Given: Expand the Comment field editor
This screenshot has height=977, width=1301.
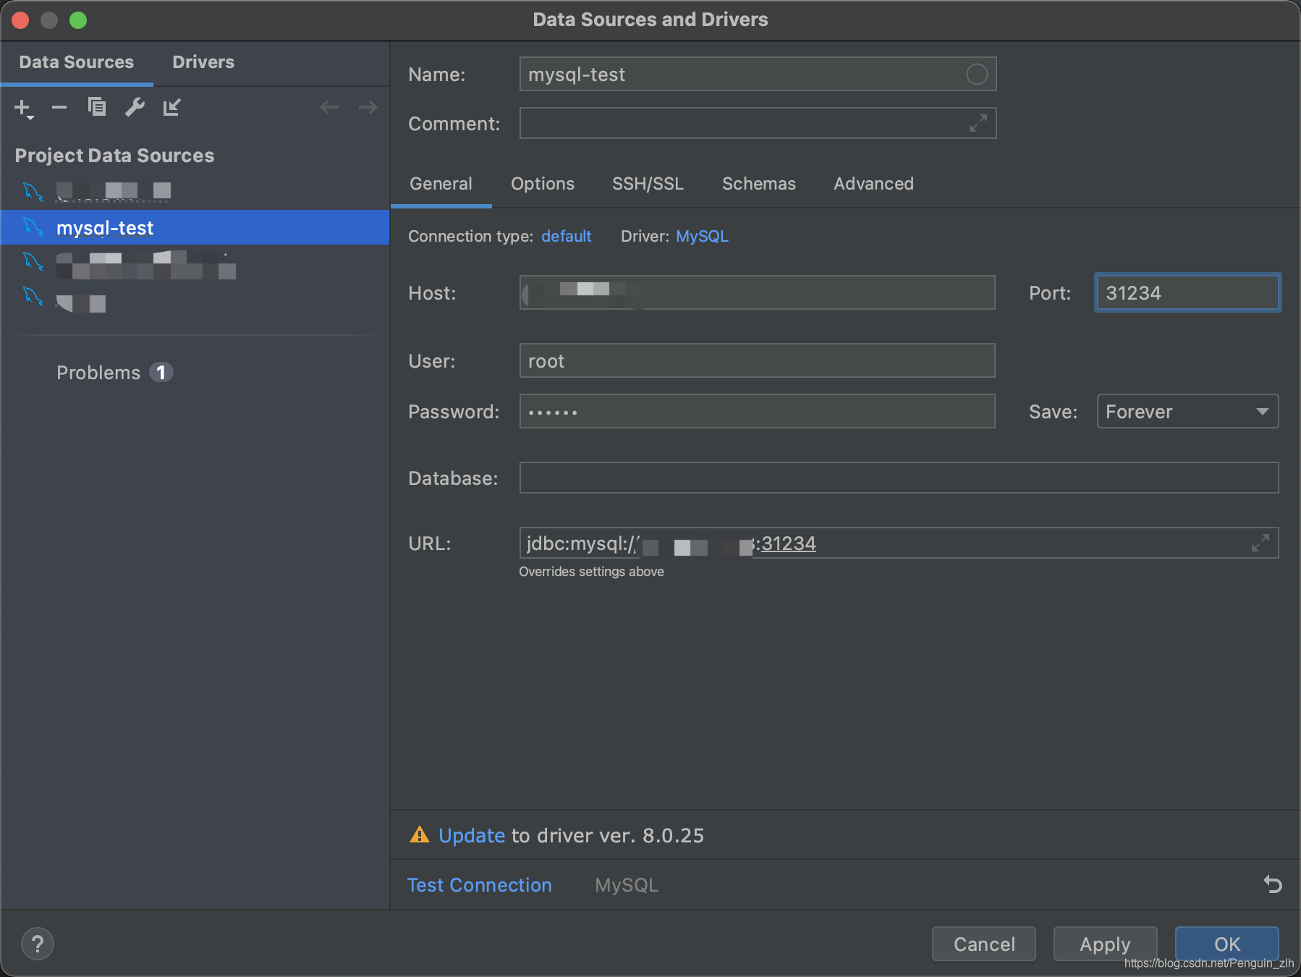Looking at the screenshot, I should tap(978, 124).
